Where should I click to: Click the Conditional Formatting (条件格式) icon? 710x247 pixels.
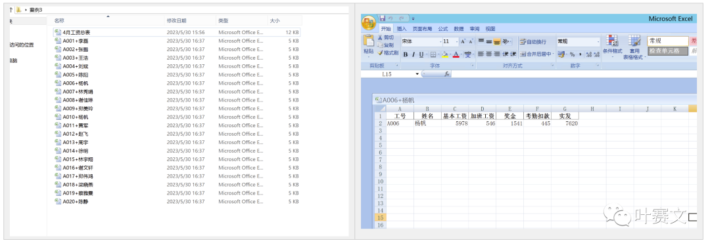pyautogui.click(x=612, y=40)
